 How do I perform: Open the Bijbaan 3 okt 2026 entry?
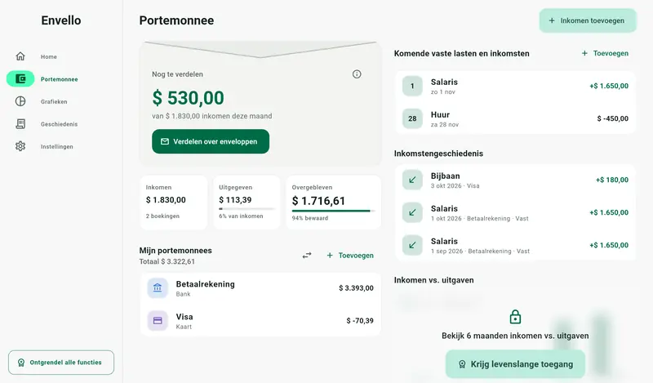tap(515, 180)
